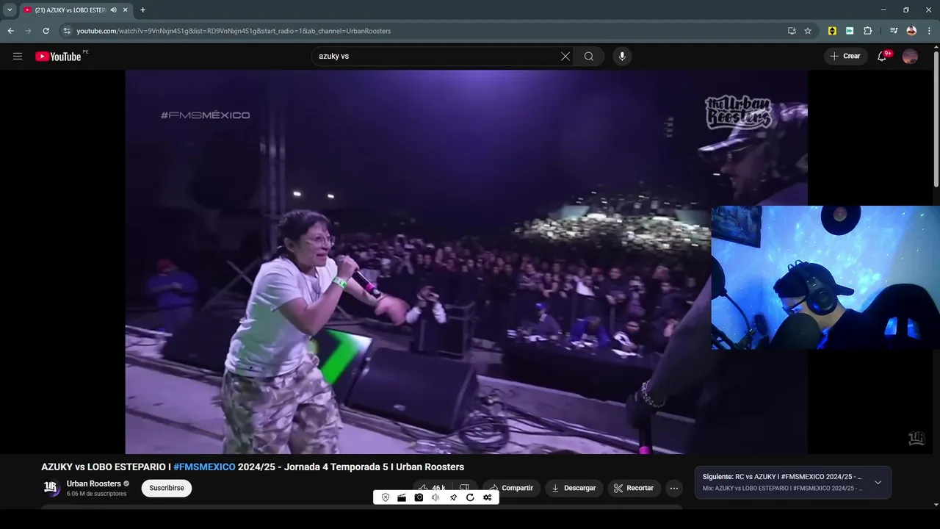Image resolution: width=940 pixels, height=529 pixels.
Task: Open the Urban Roosters channel avatar
Action: pos(51,487)
